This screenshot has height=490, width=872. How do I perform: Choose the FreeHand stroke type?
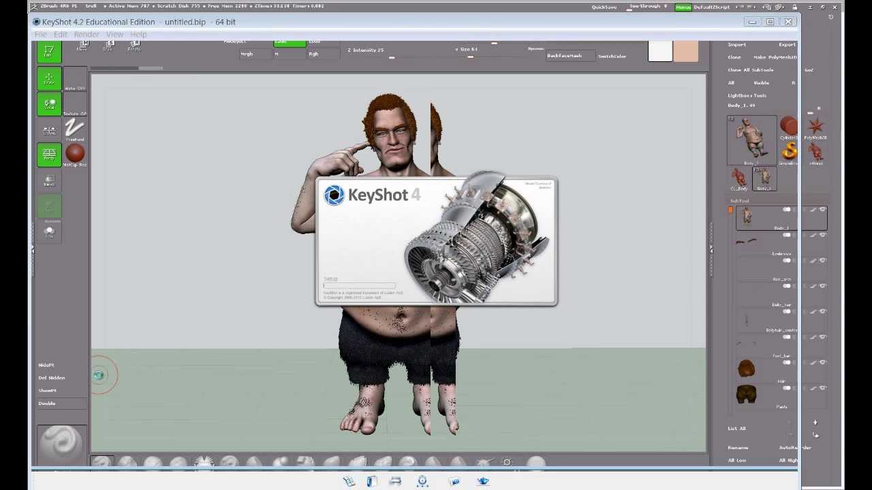pyautogui.click(x=75, y=129)
